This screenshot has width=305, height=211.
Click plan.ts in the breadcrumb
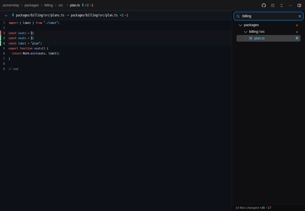point(75,5)
